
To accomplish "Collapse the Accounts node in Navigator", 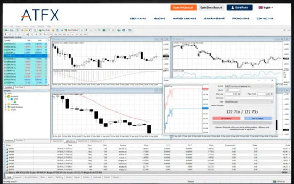I will [x=6, y=96].
